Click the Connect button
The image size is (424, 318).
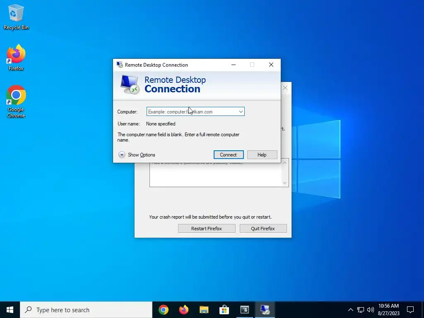click(229, 155)
